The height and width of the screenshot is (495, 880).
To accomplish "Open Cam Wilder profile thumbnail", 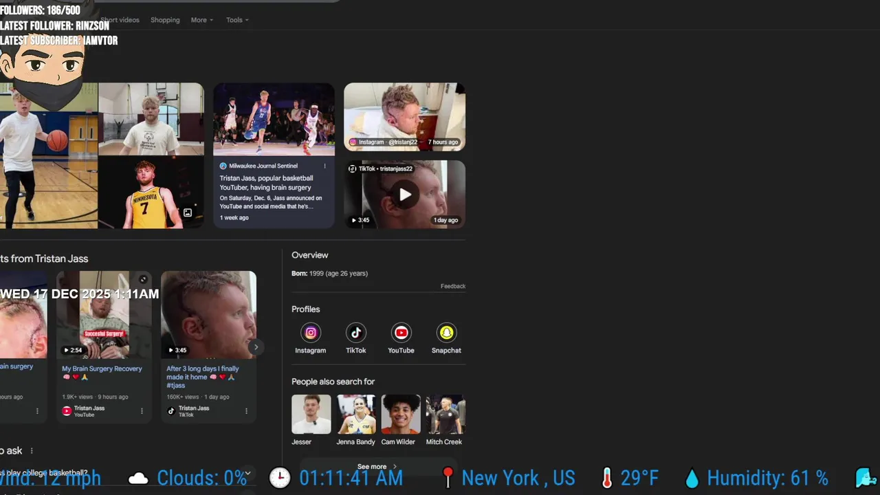I will [x=401, y=414].
